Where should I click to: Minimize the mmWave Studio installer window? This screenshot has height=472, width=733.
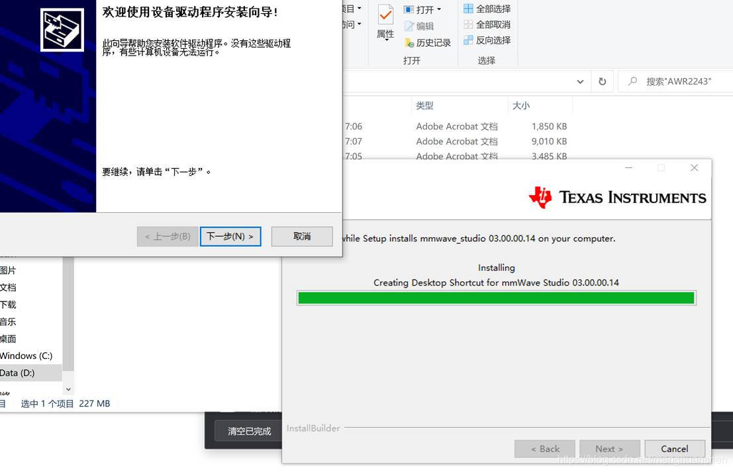coord(629,168)
